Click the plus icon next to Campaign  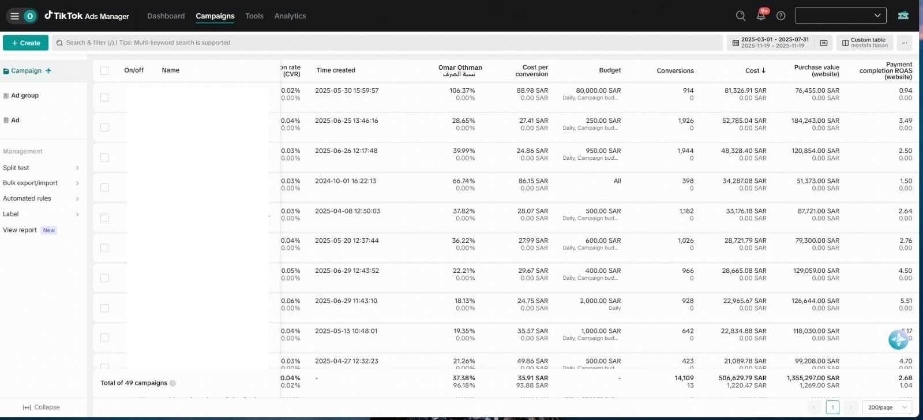pos(48,71)
